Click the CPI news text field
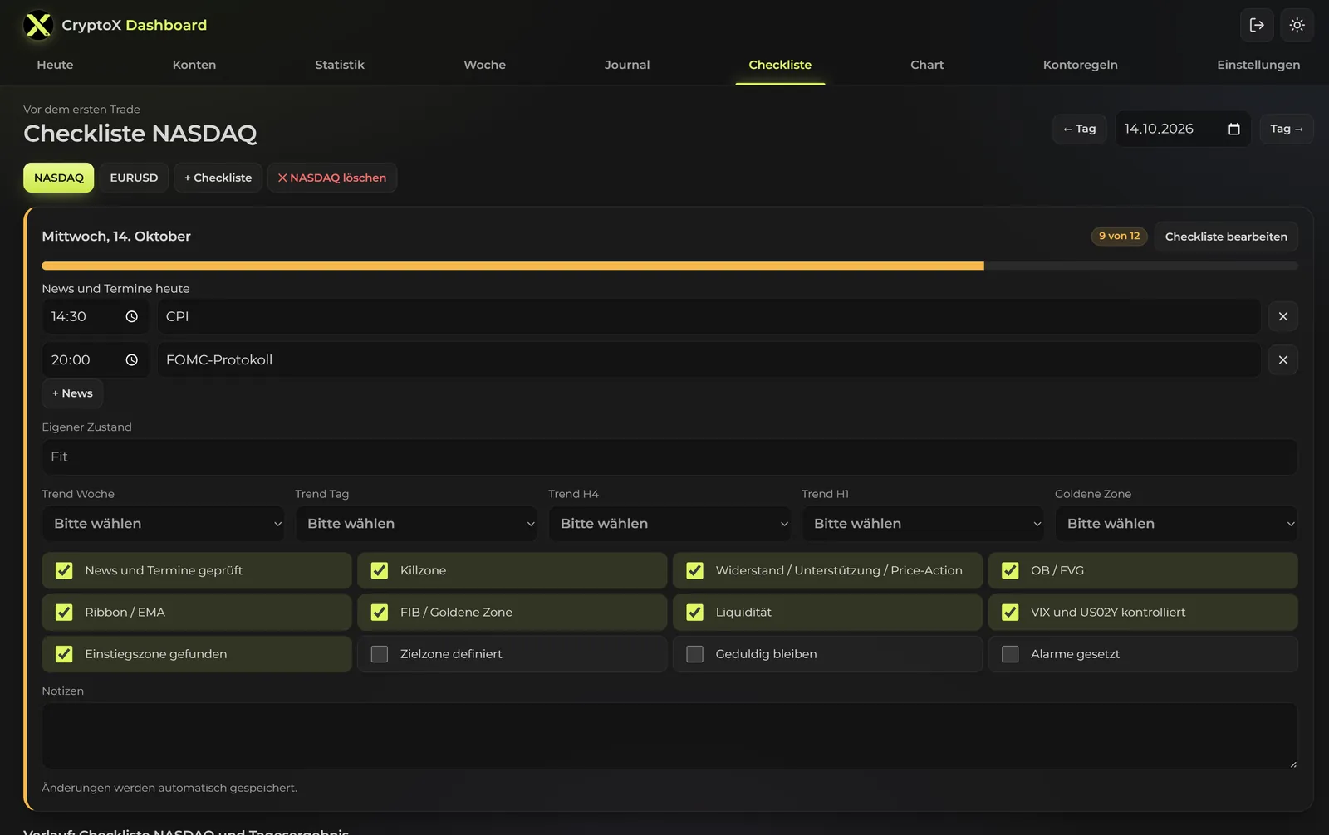This screenshot has height=835, width=1329. 709,316
